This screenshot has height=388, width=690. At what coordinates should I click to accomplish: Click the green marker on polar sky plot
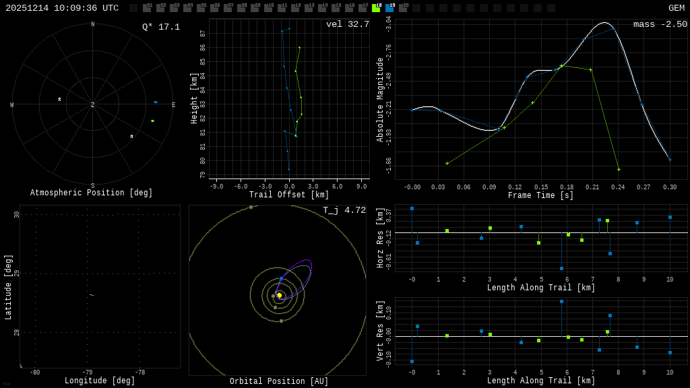(x=152, y=121)
